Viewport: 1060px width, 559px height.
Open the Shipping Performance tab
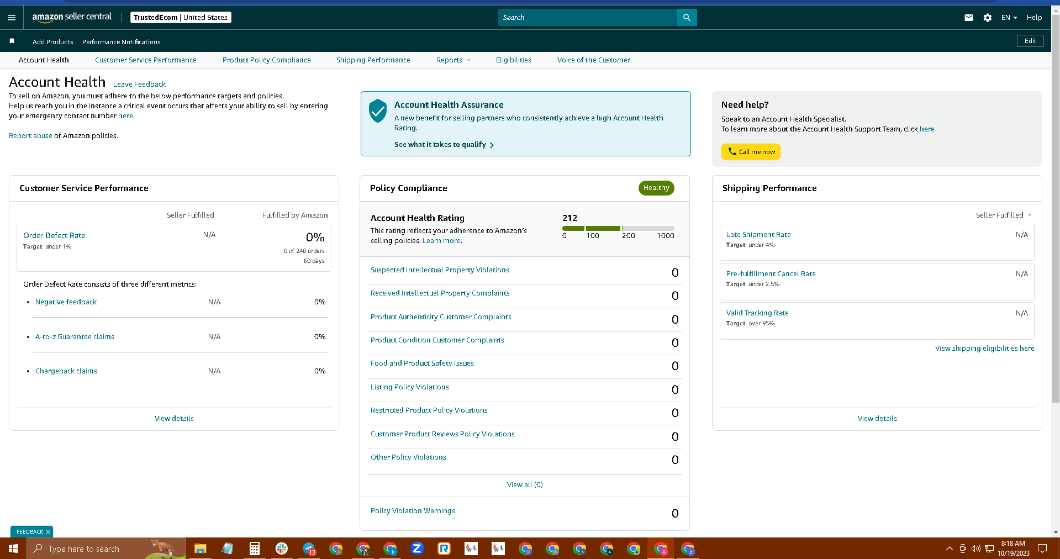point(373,60)
